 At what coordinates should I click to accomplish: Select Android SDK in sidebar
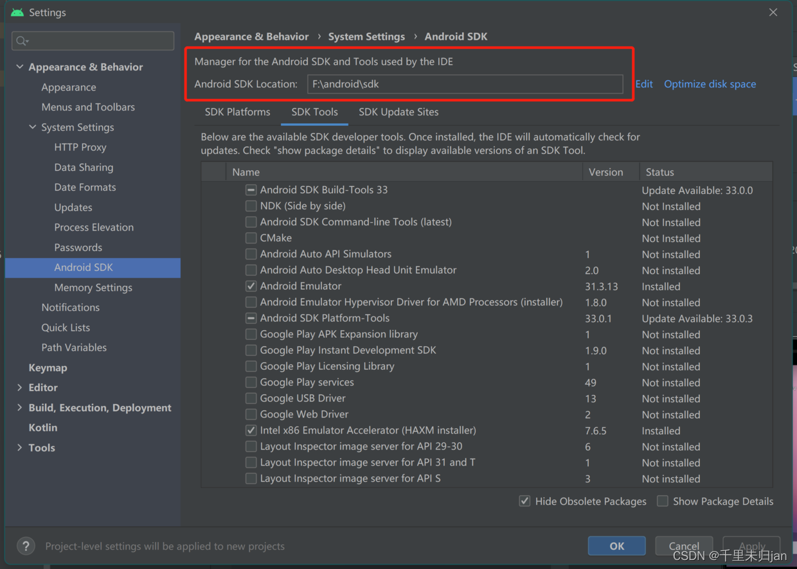point(93,268)
